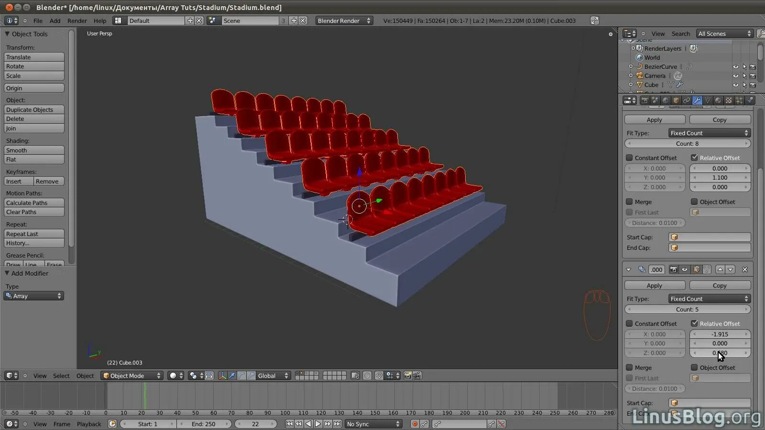The image size is (765, 430).
Task: Toggle Cube selectability arrow in outliner
Action: click(x=744, y=85)
